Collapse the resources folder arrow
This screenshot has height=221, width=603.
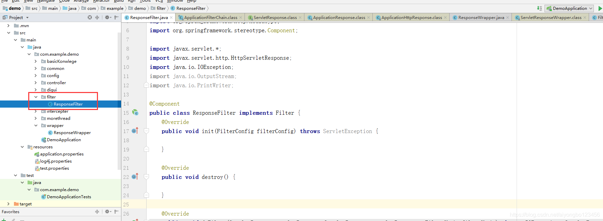click(x=22, y=147)
